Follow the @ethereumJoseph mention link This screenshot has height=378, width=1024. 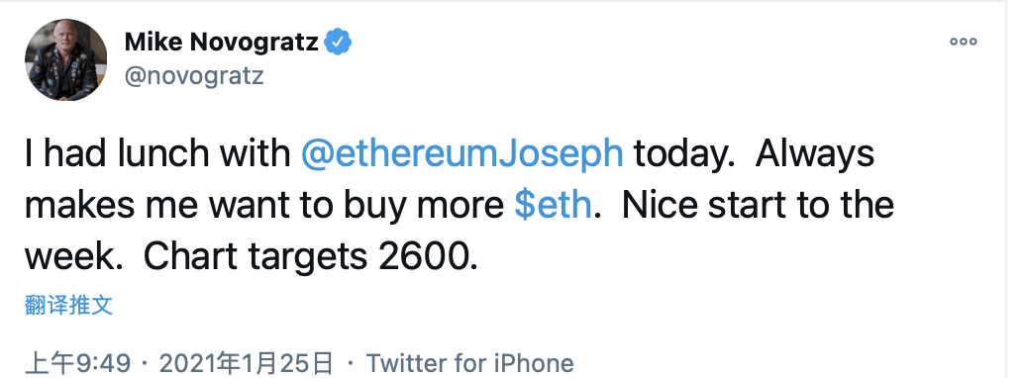coord(462,154)
